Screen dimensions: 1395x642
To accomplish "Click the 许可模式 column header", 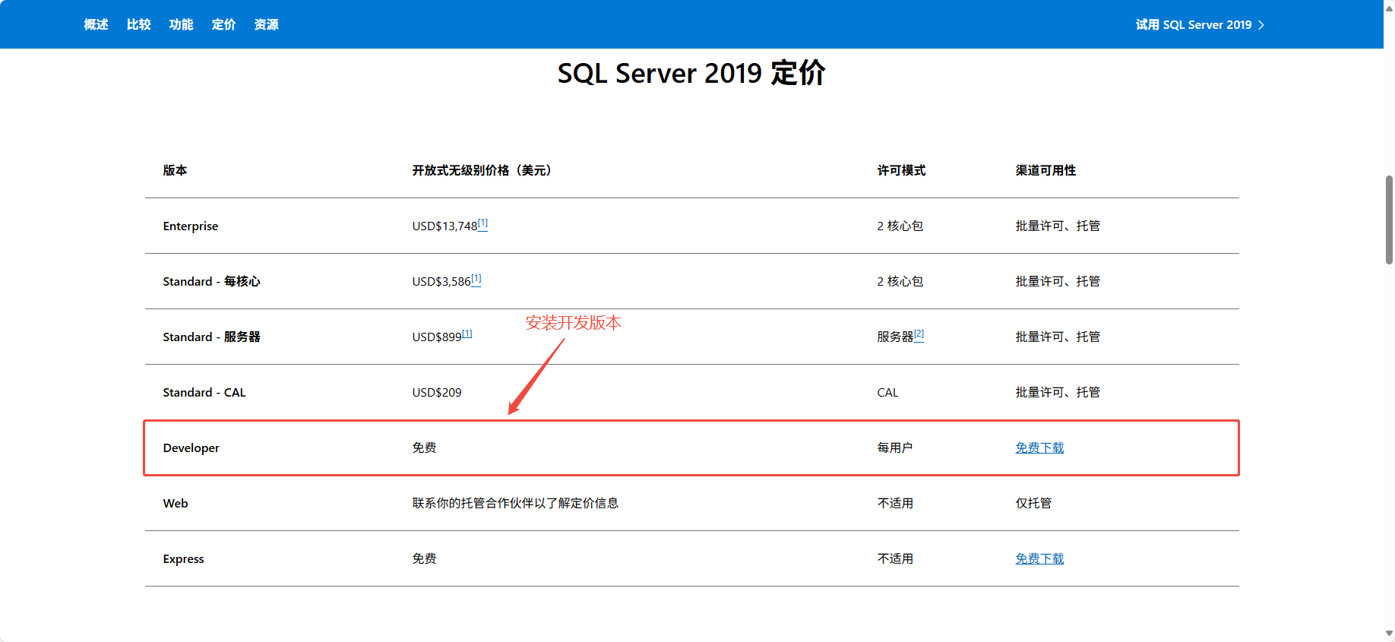I will 901,170.
